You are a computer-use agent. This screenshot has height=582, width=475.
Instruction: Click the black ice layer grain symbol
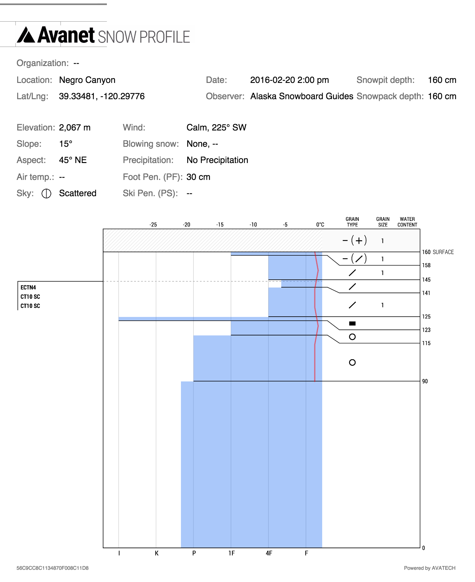click(x=352, y=324)
